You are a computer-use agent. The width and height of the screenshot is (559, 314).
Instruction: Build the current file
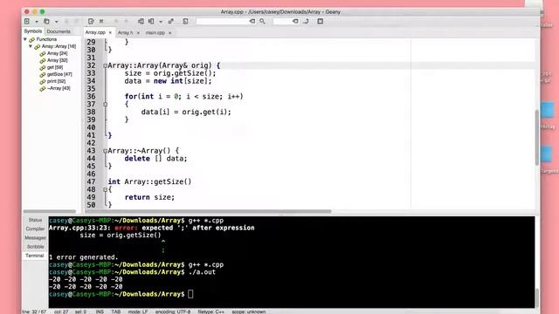point(151,21)
